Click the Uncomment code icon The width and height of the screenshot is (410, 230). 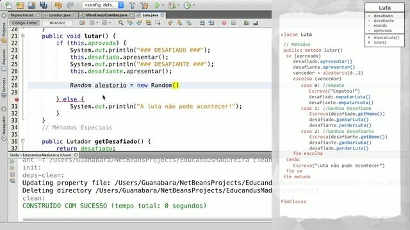click(x=256, y=23)
